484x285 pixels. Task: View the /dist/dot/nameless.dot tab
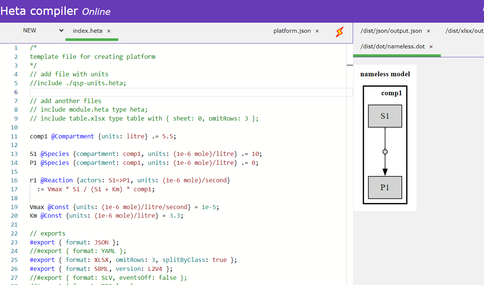394,47
